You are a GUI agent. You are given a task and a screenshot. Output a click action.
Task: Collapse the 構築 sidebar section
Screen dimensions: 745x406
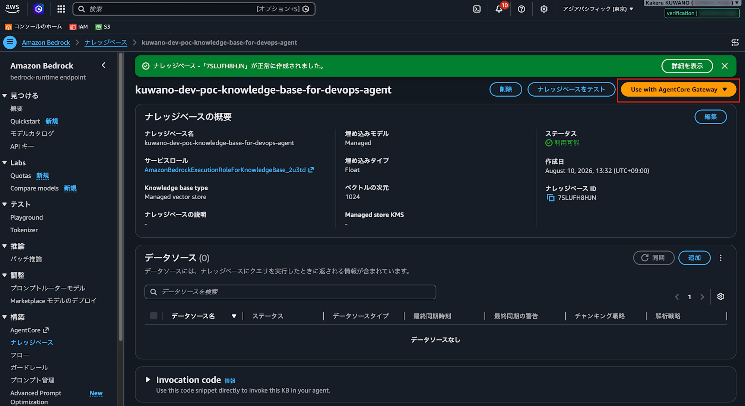4,317
